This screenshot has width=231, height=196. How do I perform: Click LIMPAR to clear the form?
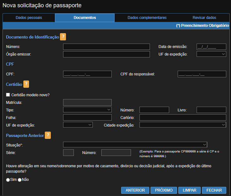(x=189, y=190)
